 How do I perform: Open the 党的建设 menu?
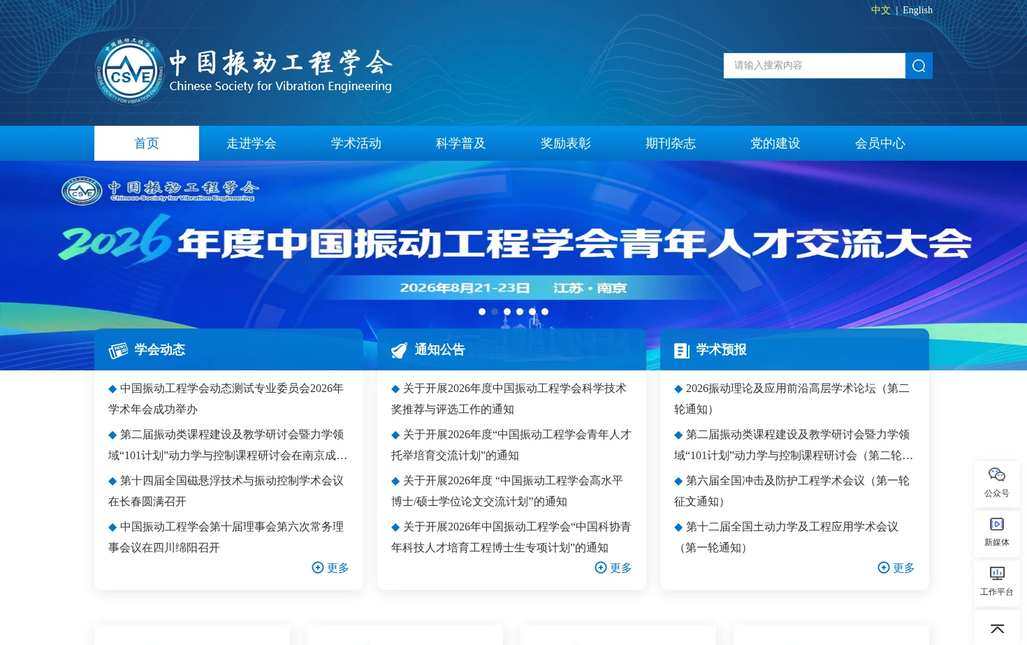[x=775, y=143]
